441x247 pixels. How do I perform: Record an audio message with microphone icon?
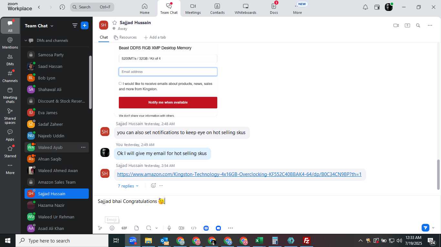pos(169,228)
